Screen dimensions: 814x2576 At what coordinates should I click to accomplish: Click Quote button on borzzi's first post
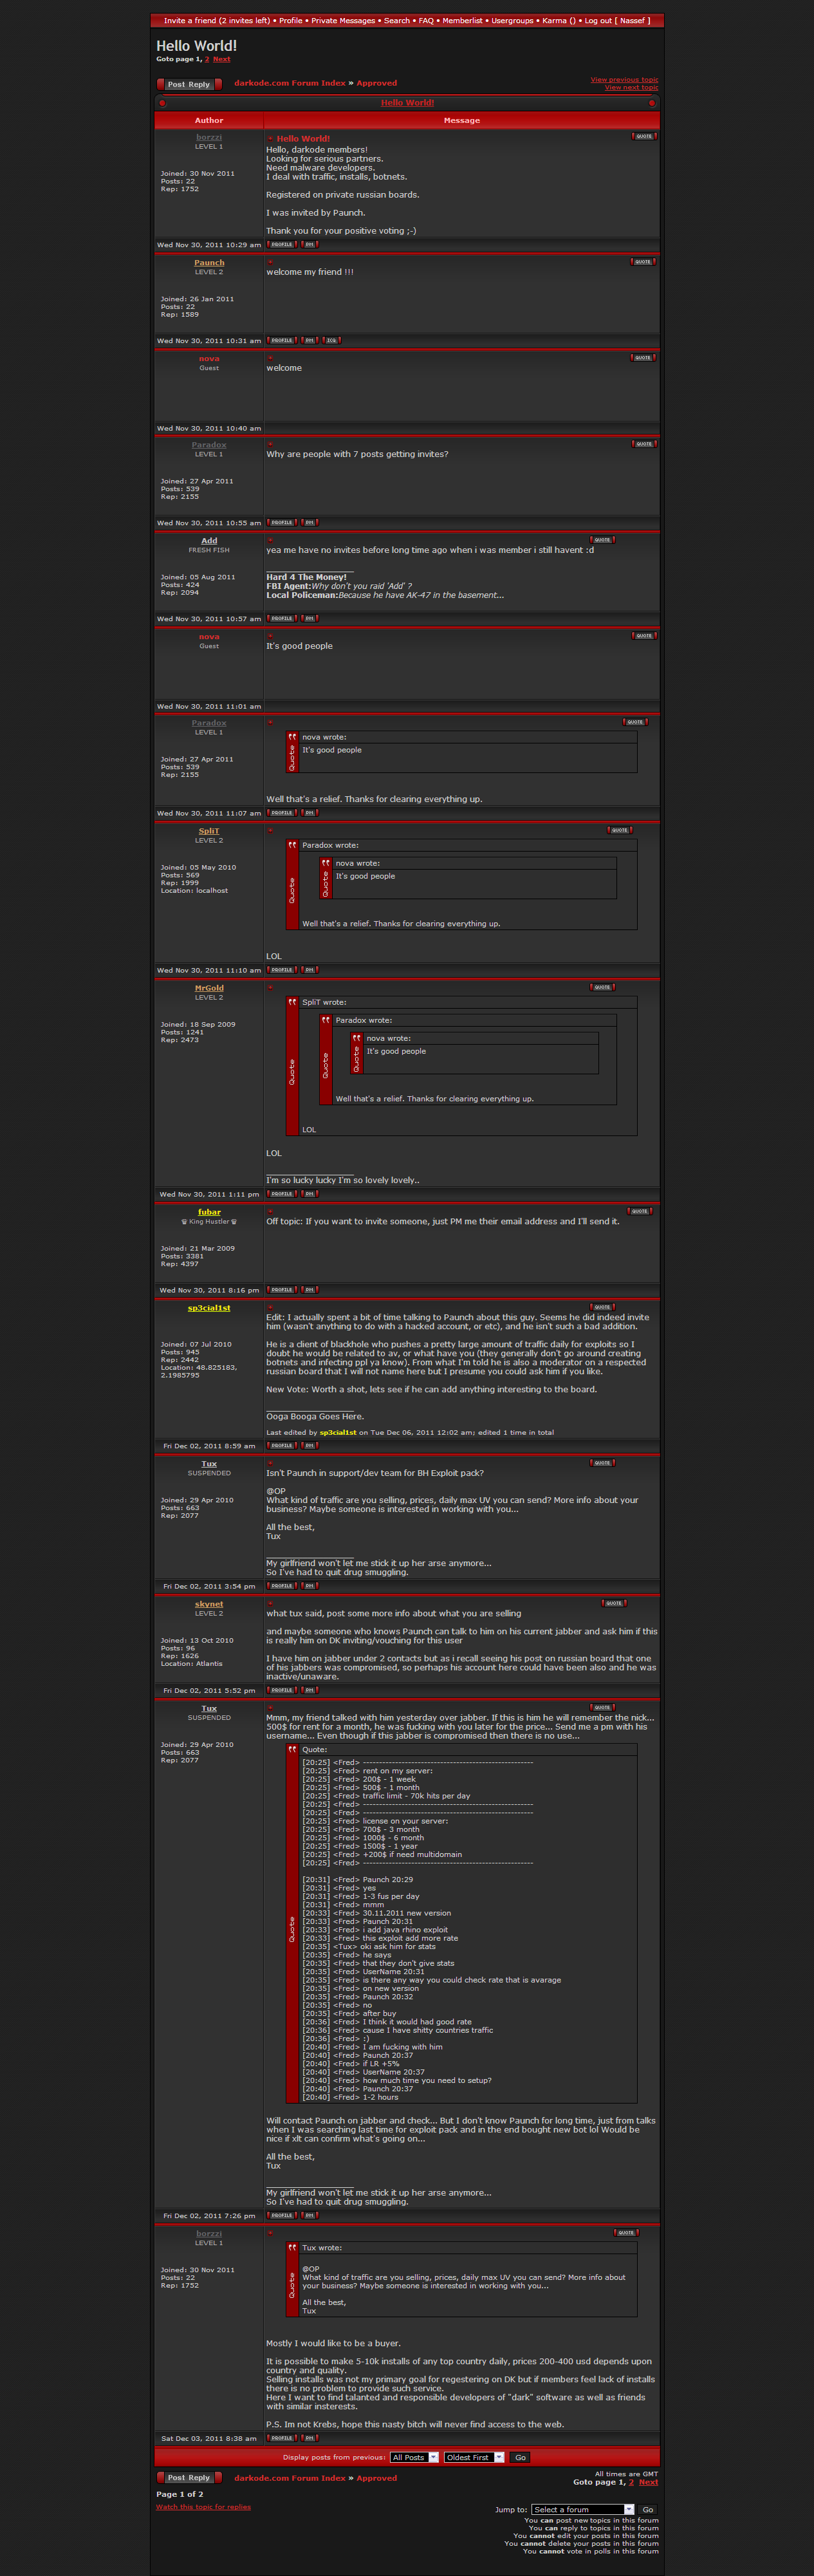(644, 136)
